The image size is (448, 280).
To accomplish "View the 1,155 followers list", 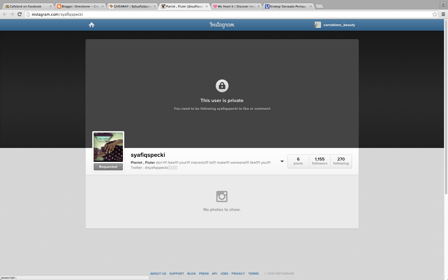I will (320, 161).
